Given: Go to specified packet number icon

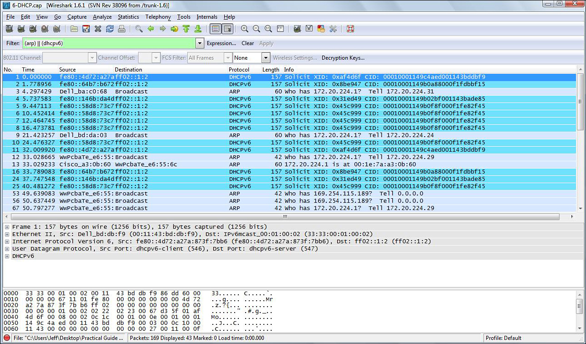Looking at the screenshot, I should (175, 29).
